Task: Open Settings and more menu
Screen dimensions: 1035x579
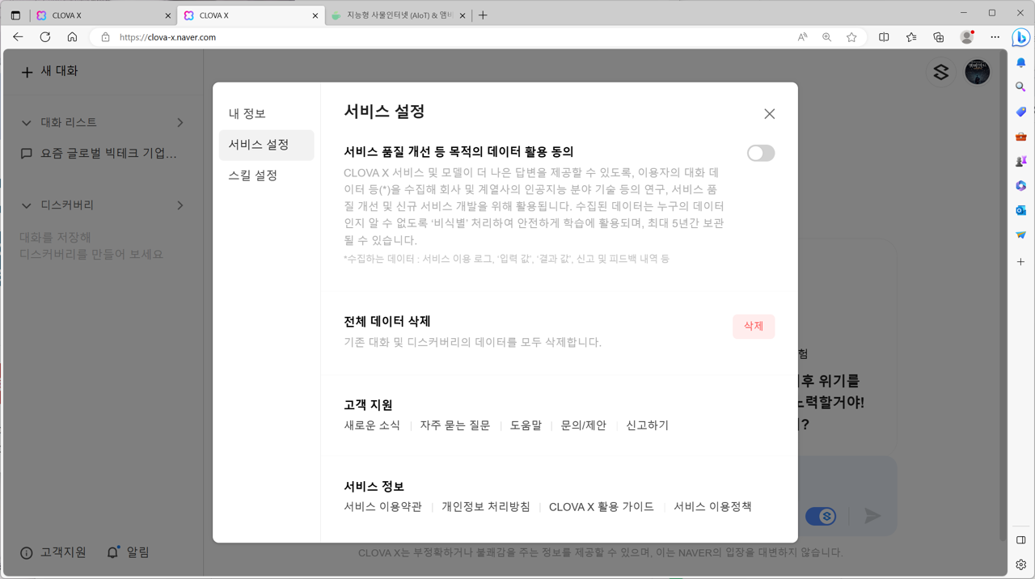Action: [x=995, y=37]
